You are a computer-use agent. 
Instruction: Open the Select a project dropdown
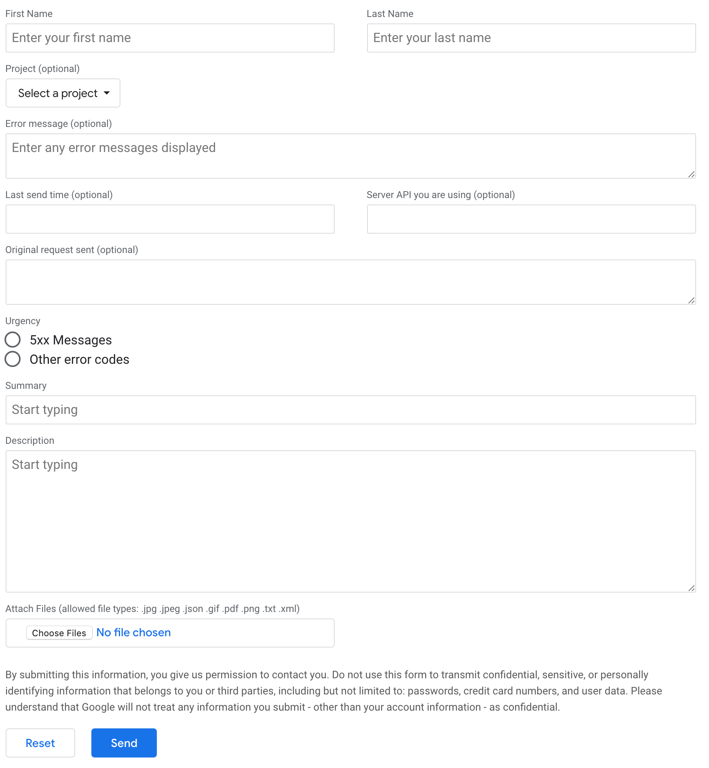(x=63, y=93)
